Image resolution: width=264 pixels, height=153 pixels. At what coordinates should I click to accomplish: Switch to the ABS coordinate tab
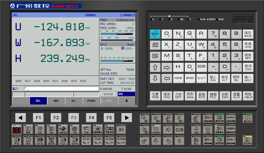pyautogui.click(x=56, y=101)
